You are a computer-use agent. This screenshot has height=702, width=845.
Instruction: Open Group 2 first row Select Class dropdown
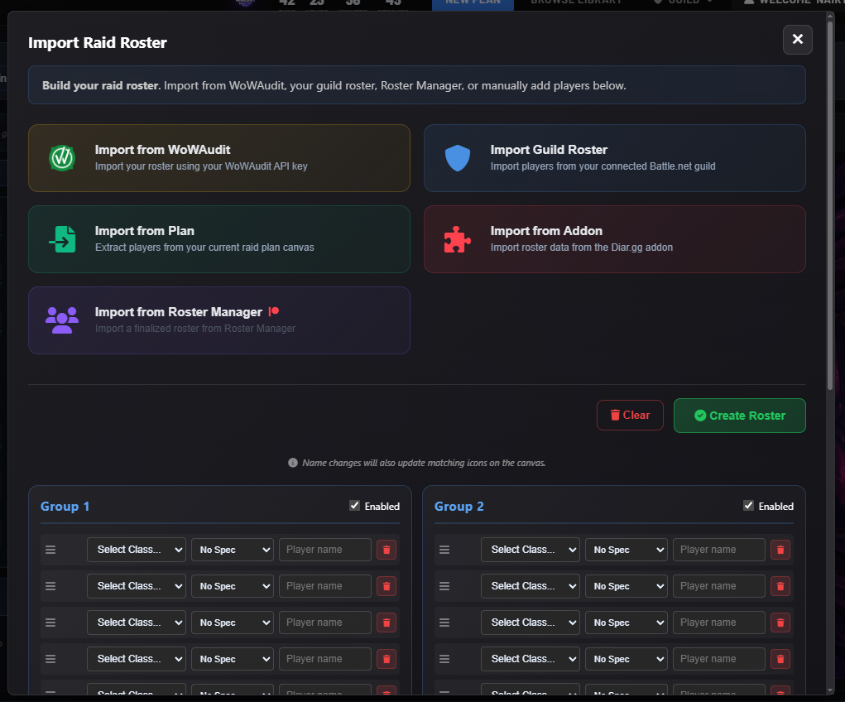click(531, 550)
